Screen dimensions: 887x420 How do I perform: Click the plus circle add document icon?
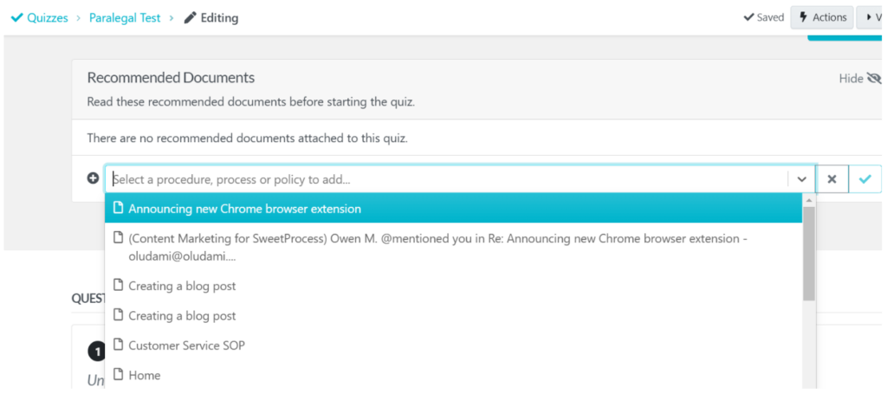94,178
